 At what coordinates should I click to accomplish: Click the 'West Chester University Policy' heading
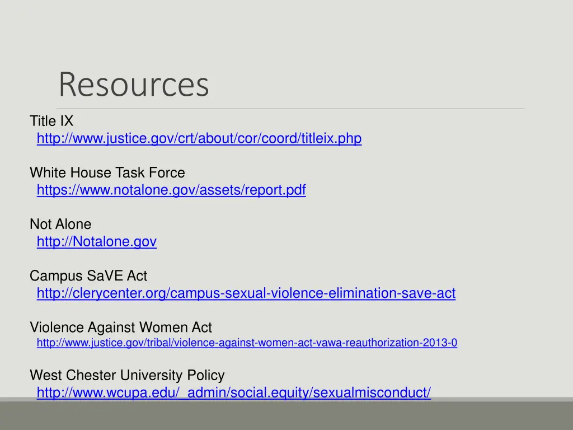pos(127,375)
